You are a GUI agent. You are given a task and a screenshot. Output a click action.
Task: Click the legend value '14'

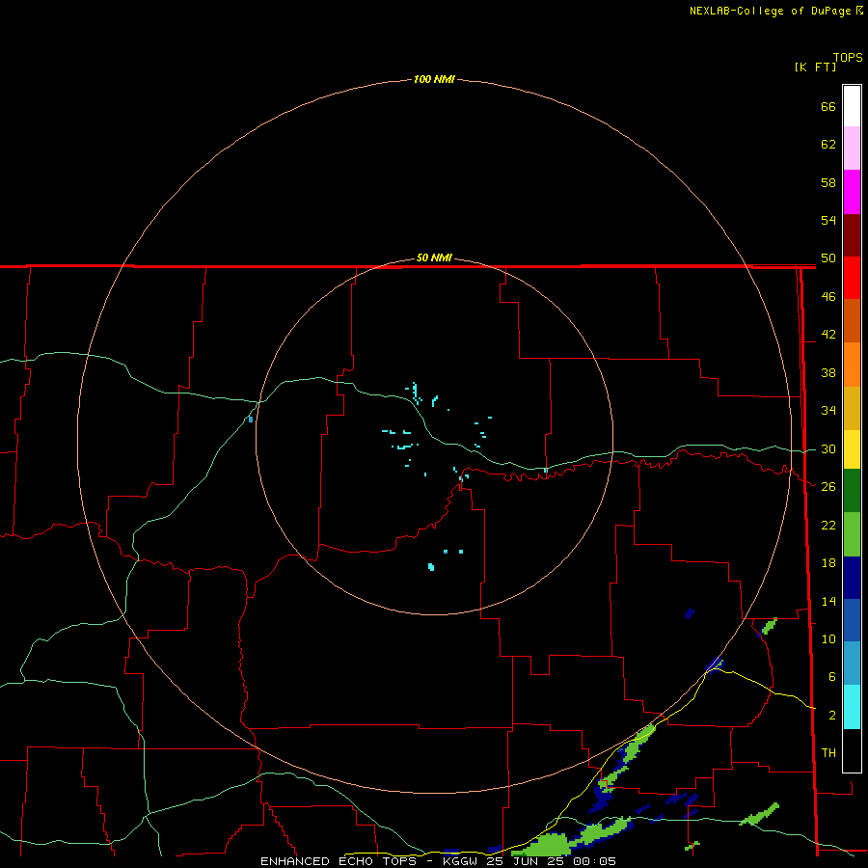click(828, 601)
